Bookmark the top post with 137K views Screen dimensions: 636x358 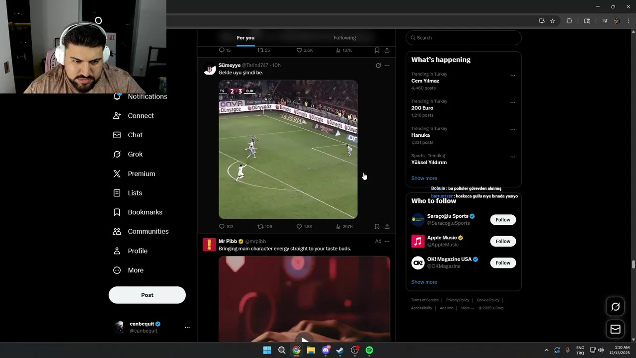pos(377,50)
